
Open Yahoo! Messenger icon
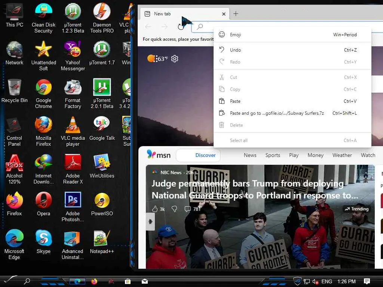click(x=73, y=56)
